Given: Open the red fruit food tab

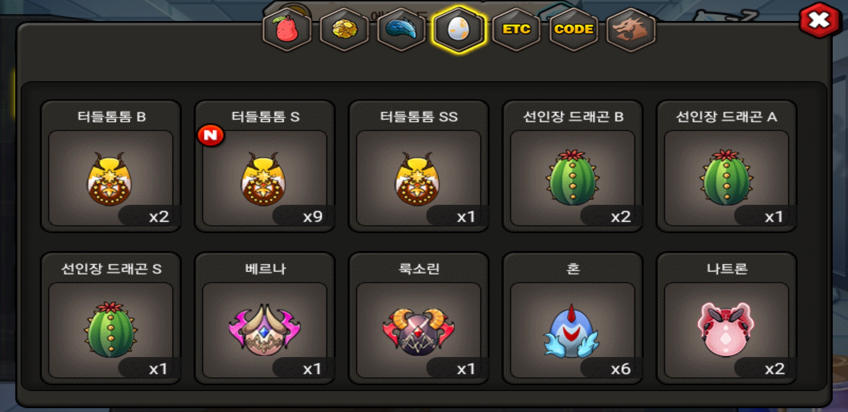Looking at the screenshot, I should click(287, 29).
